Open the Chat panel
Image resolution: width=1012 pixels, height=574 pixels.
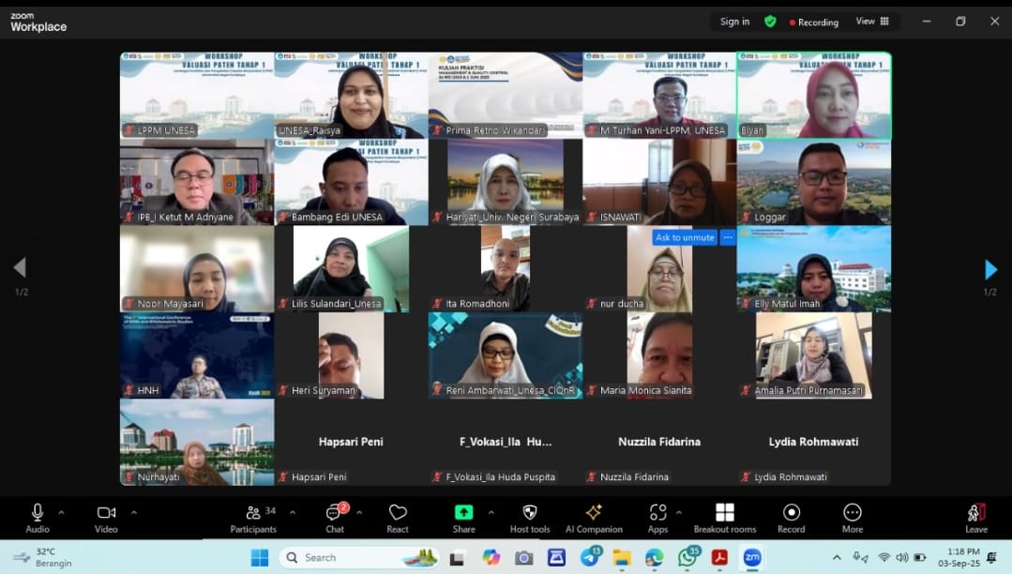click(335, 517)
